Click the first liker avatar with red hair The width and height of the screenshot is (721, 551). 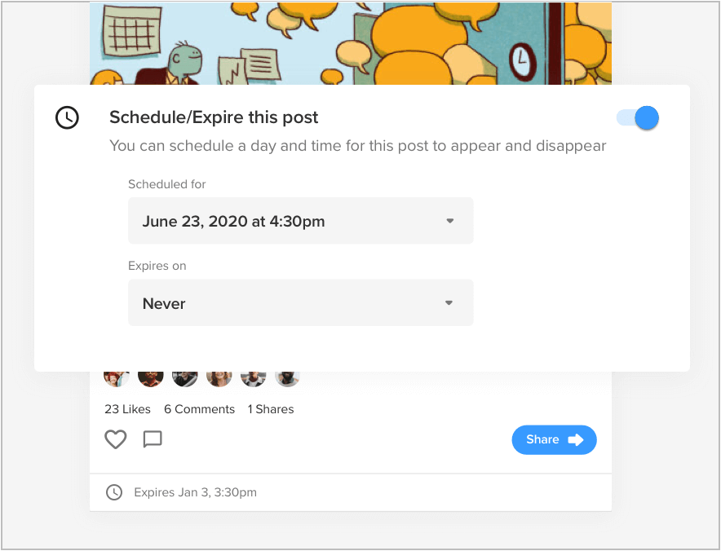117,377
